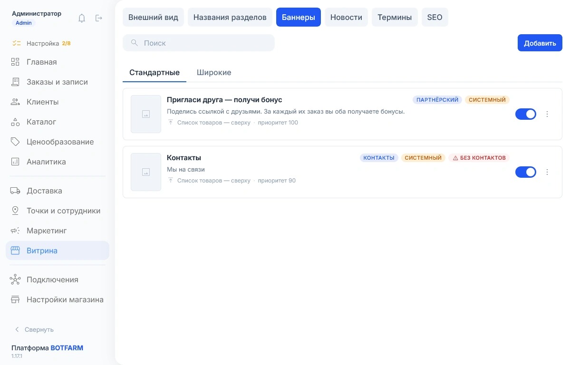Open BOTFARM platform link

tap(67, 348)
